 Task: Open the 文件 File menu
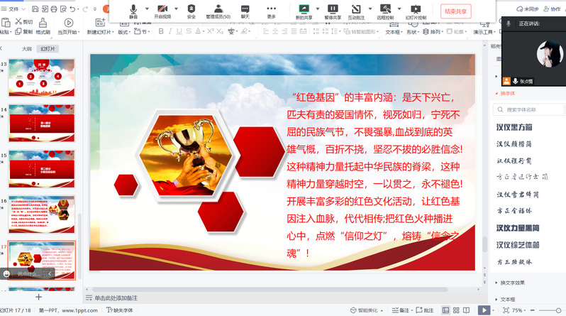[13, 9]
